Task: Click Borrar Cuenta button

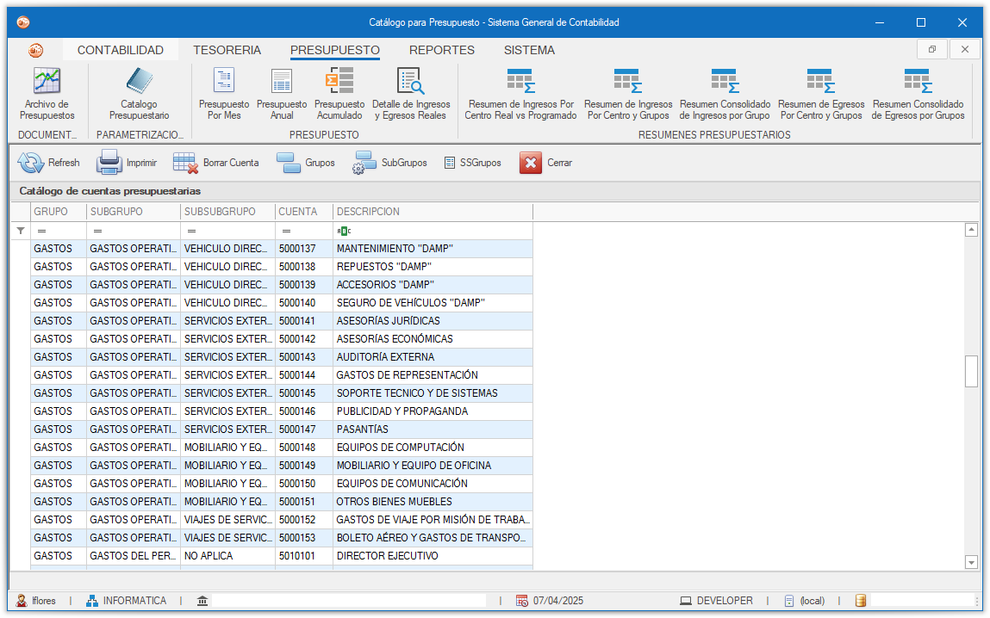Action: click(x=216, y=163)
